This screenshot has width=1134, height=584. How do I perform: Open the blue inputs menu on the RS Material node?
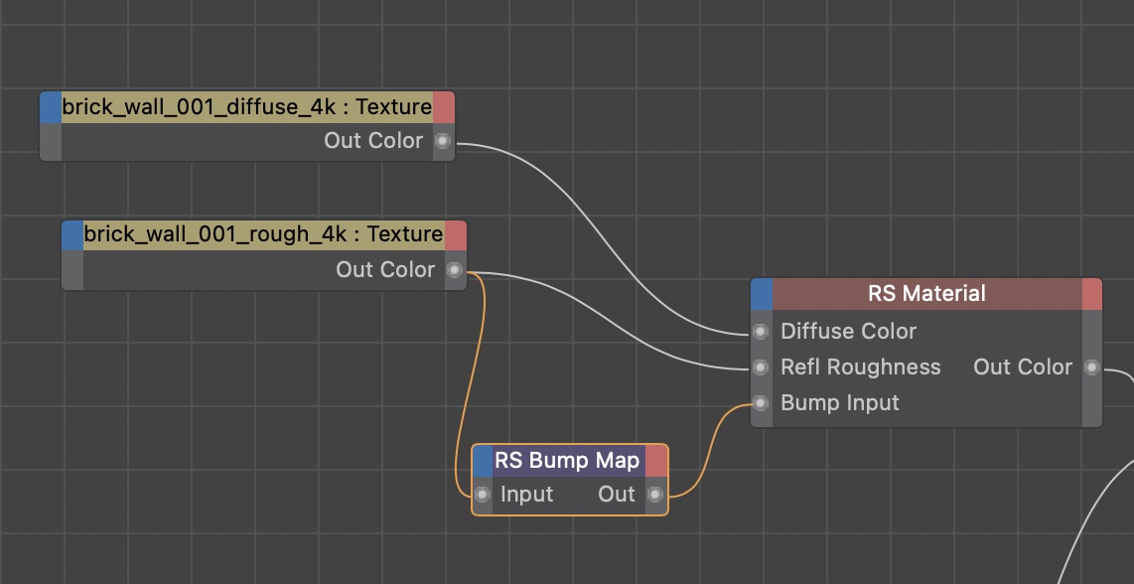click(762, 294)
